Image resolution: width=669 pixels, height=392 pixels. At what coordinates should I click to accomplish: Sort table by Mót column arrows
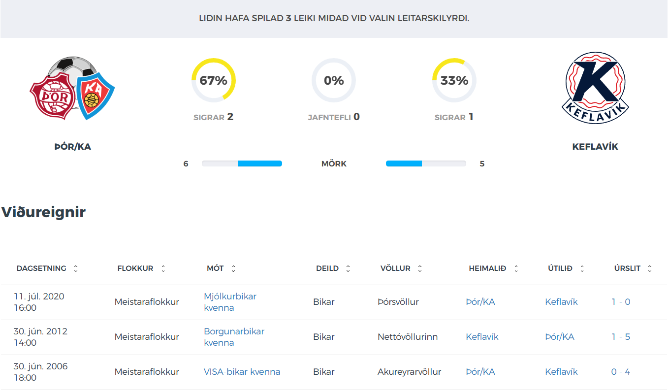233,268
